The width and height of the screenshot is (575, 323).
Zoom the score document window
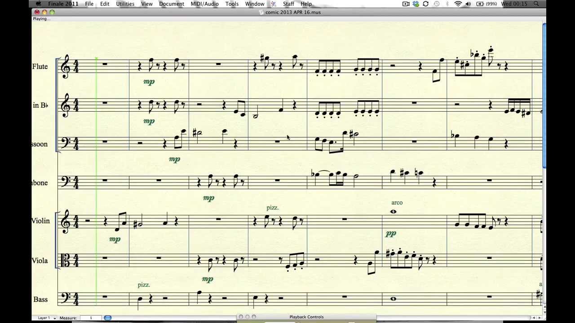52,12
